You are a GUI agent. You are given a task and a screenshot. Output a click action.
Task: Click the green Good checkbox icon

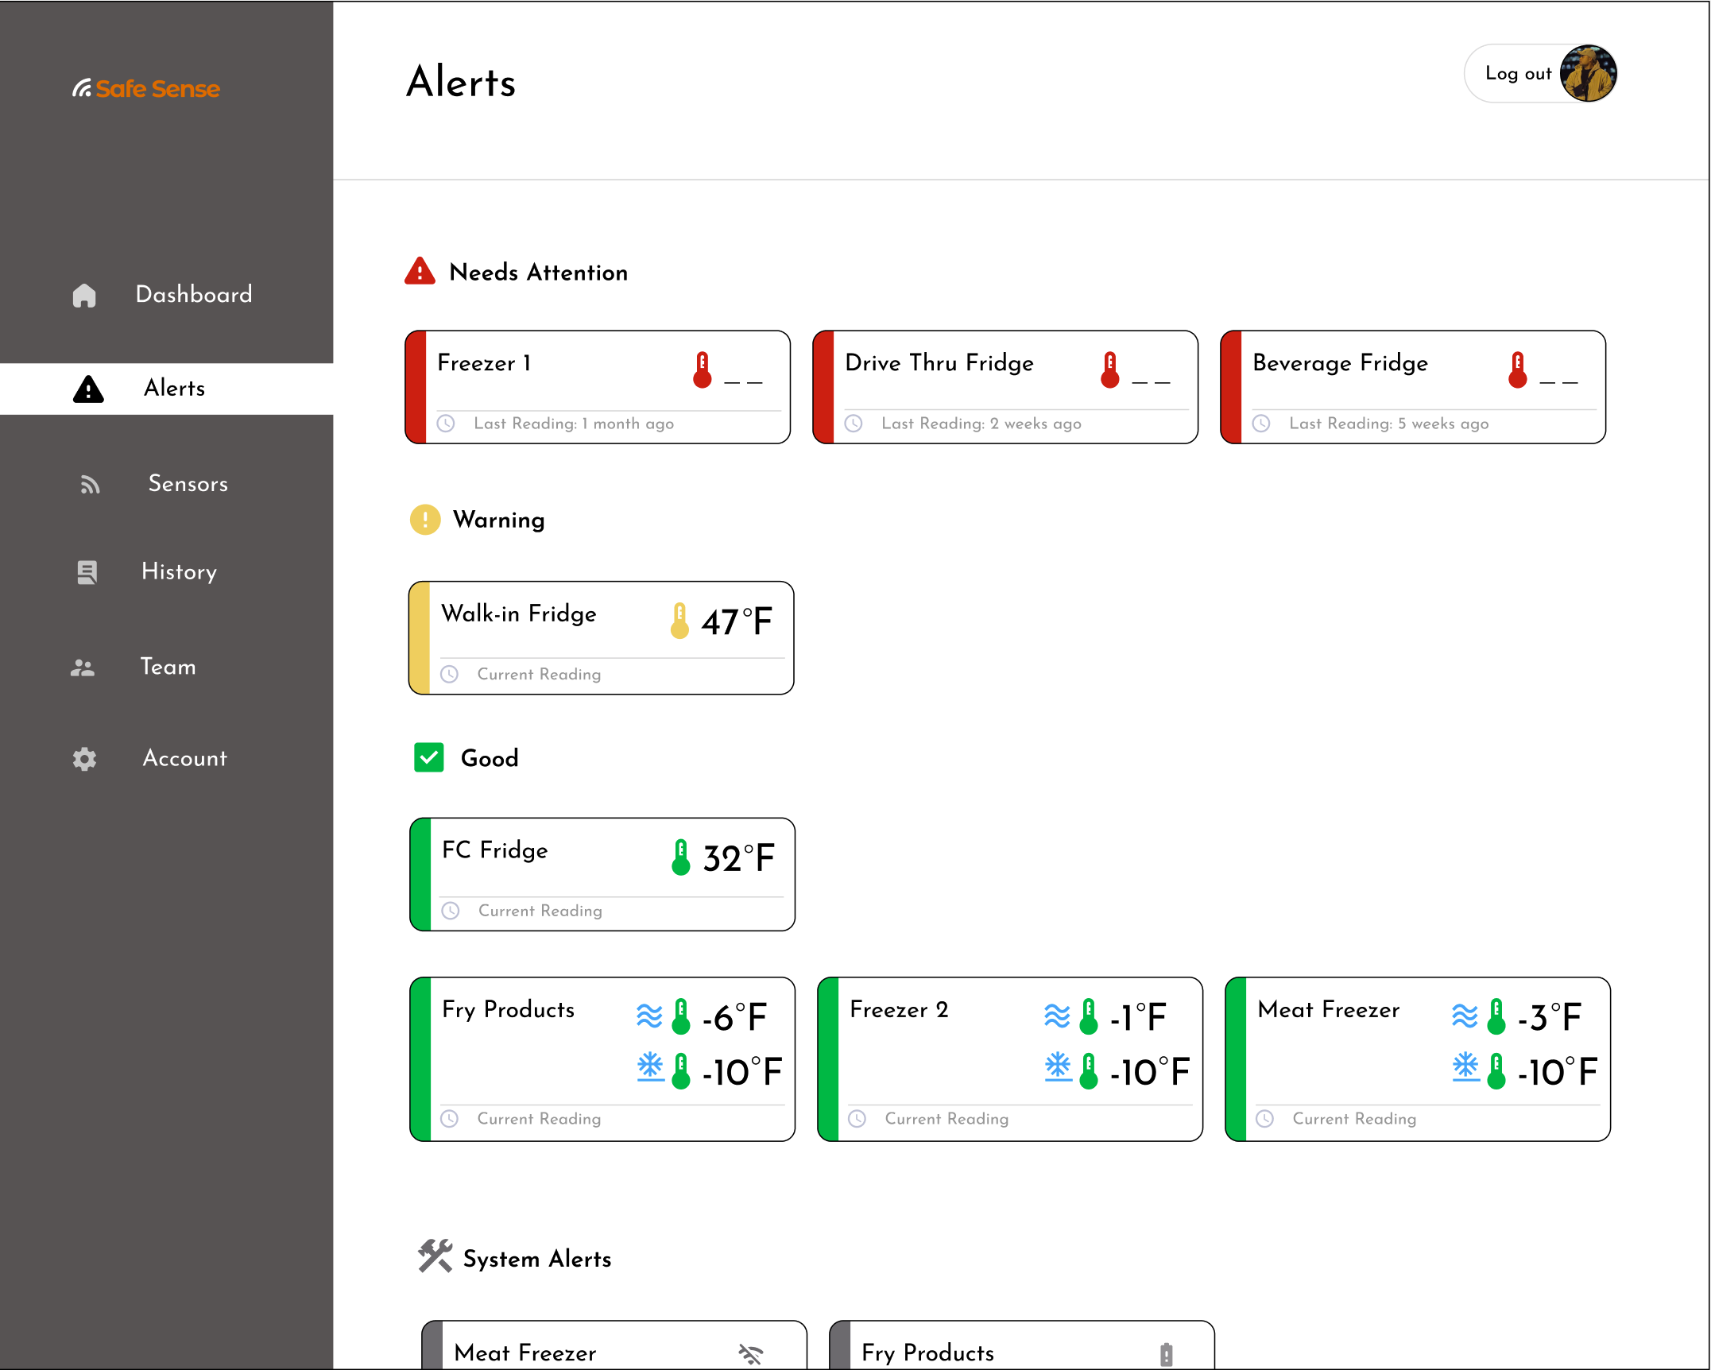428,758
